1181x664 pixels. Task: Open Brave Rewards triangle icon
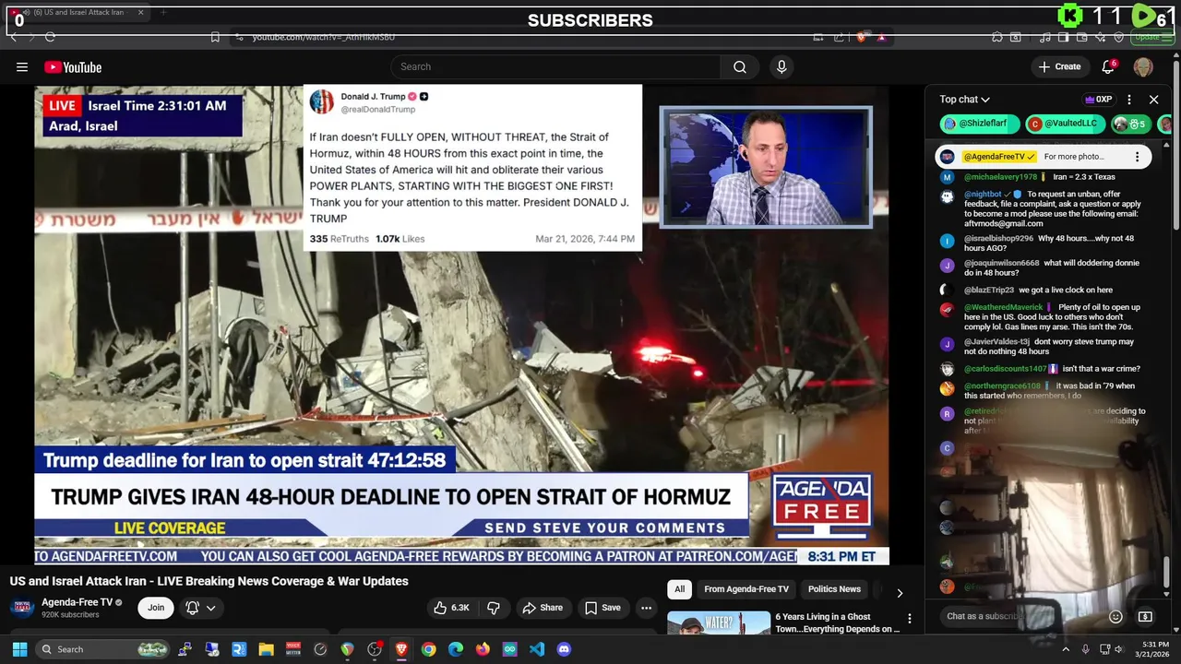pyautogui.click(x=882, y=37)
